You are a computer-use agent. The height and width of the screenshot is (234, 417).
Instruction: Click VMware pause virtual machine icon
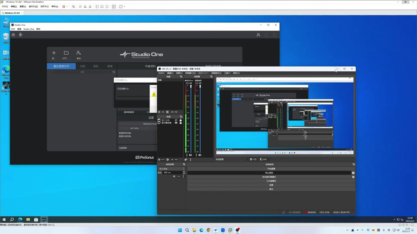(x=64, y=7)
